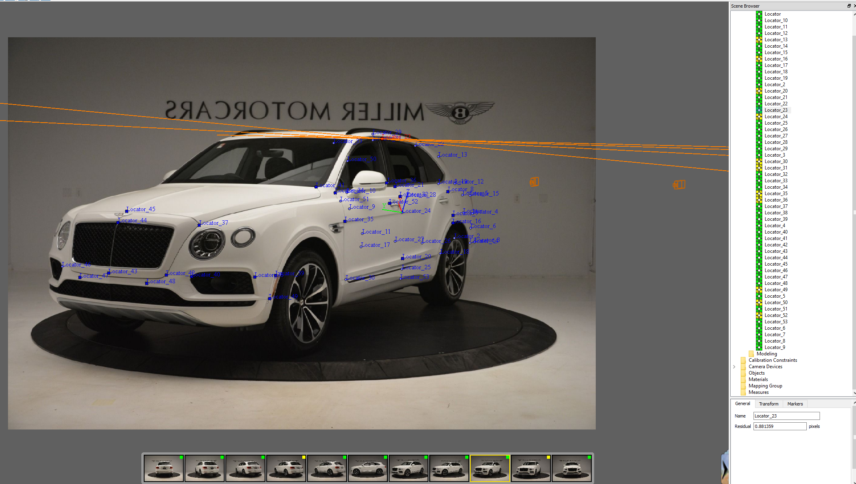Click the Name field containing Locator_23
Image resolution: width=856 pixels, height=484 pixels.
(x=786, y=416)
